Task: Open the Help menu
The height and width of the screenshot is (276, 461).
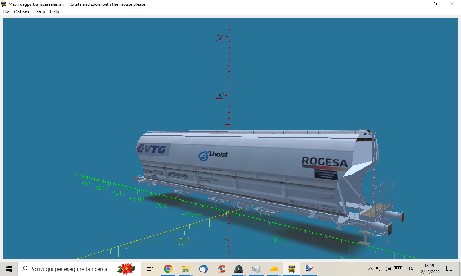Action: point(54,12)
